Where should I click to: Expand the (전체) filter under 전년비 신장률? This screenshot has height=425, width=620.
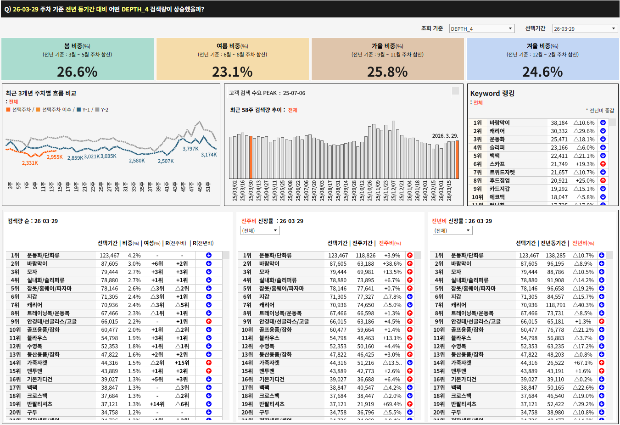tap(452, 230)
